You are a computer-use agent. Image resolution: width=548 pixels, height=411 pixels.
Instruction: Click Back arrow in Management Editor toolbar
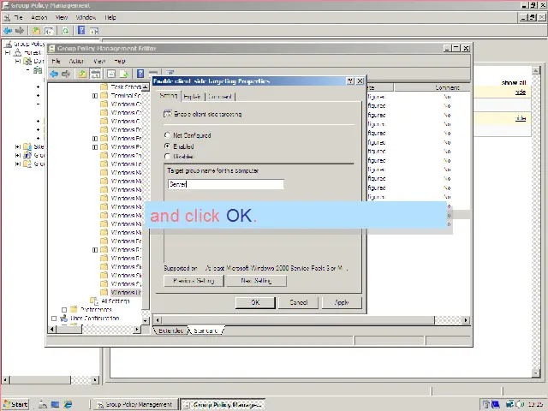[53, 74]
